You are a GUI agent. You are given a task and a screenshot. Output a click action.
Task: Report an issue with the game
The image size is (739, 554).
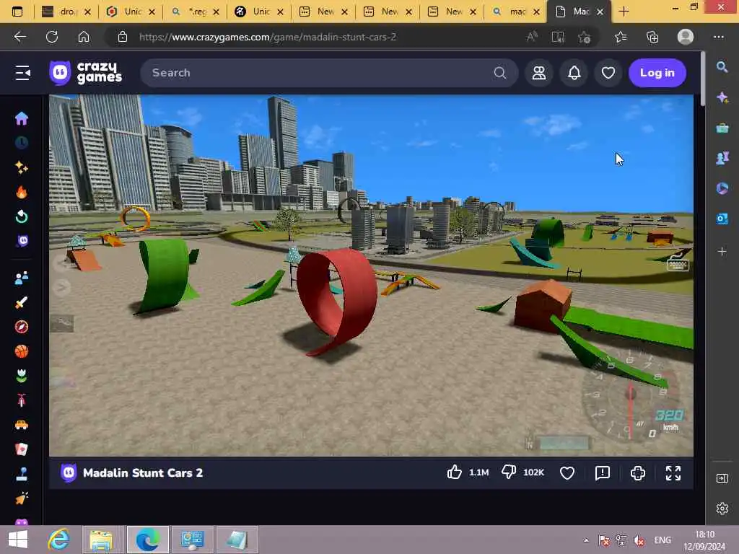603,472
